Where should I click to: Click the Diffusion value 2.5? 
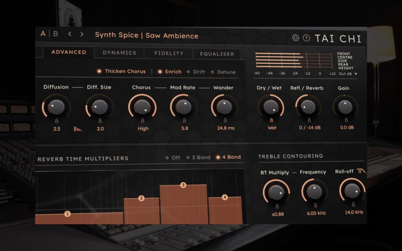click(x=57, y=129)
